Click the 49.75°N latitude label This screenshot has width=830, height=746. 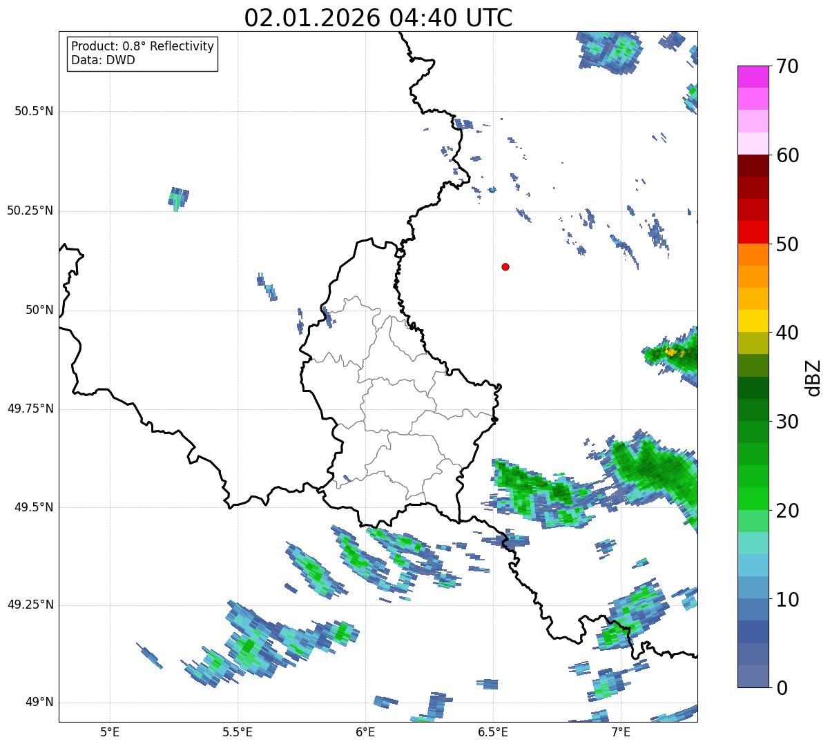click(30, 409)
